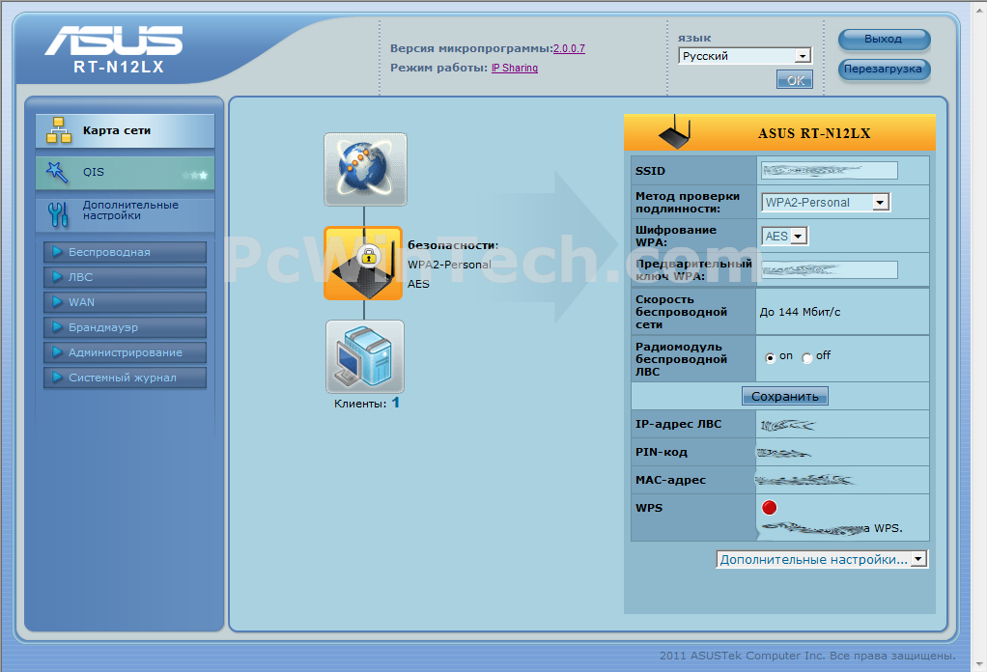Open Карта сети menu item
The width and height of the screenshot is (987, 672).
tap(126, 131)
